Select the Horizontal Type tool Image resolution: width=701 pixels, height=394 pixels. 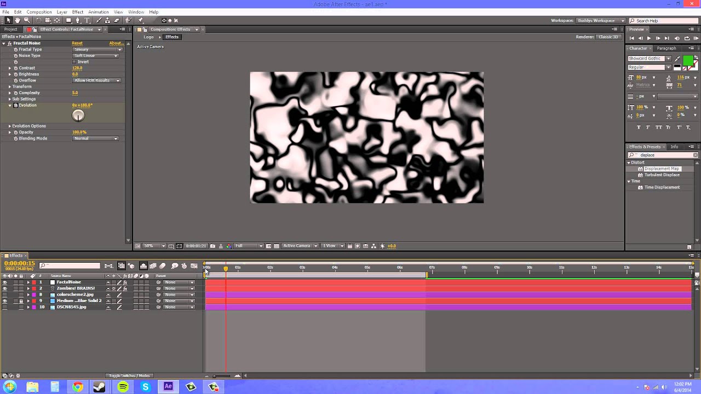[87, 21]
